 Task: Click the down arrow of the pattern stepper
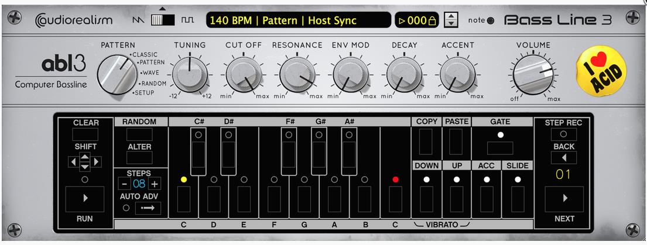pos(451,23)
